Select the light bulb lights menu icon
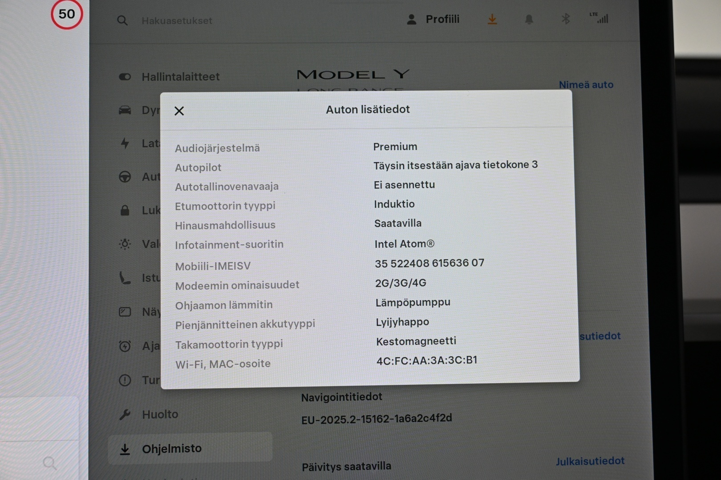This screenshot has height=480, width=721. coord(125,244)
